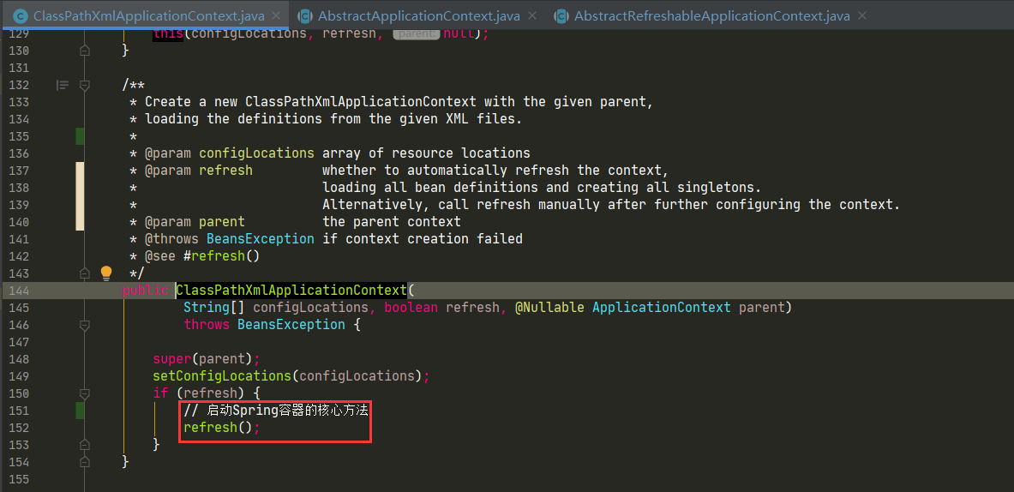The width and height of the screenshot is (1014, 492).
Task: Click the fold end marker at line 130
Action: pos(84,51)
